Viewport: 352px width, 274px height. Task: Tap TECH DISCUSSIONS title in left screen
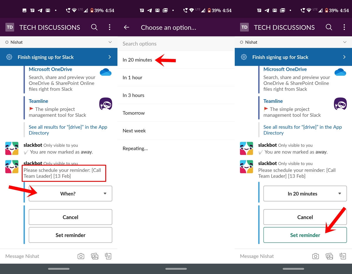[x=50, y=27]
